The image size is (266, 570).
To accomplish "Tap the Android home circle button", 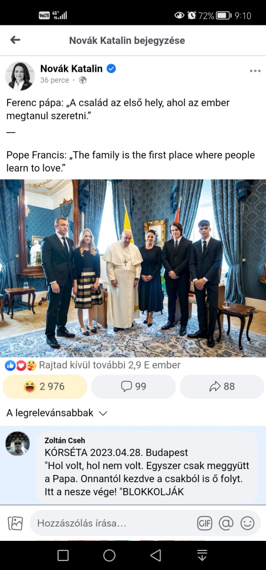I will 109,555.
